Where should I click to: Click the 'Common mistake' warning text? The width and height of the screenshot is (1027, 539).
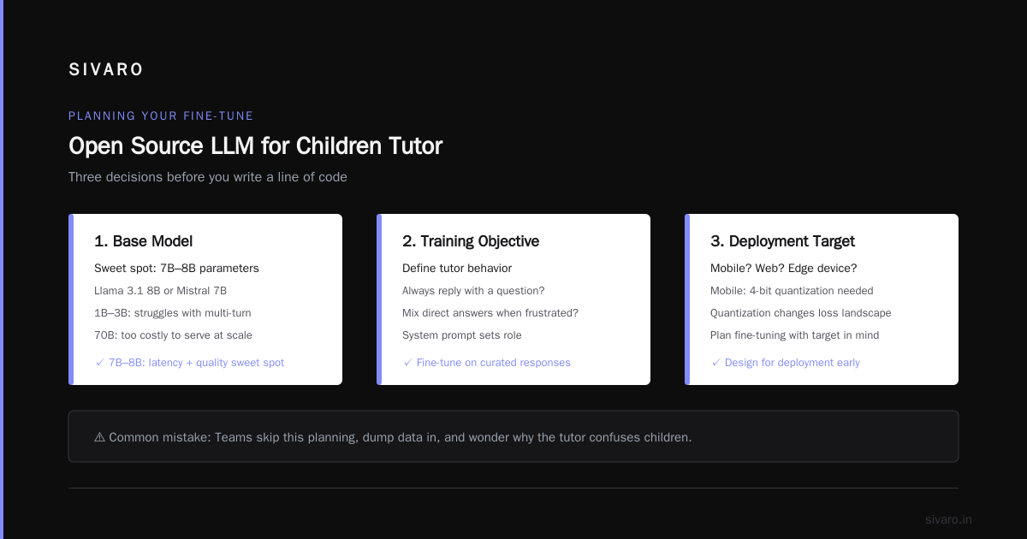point(393,437)
